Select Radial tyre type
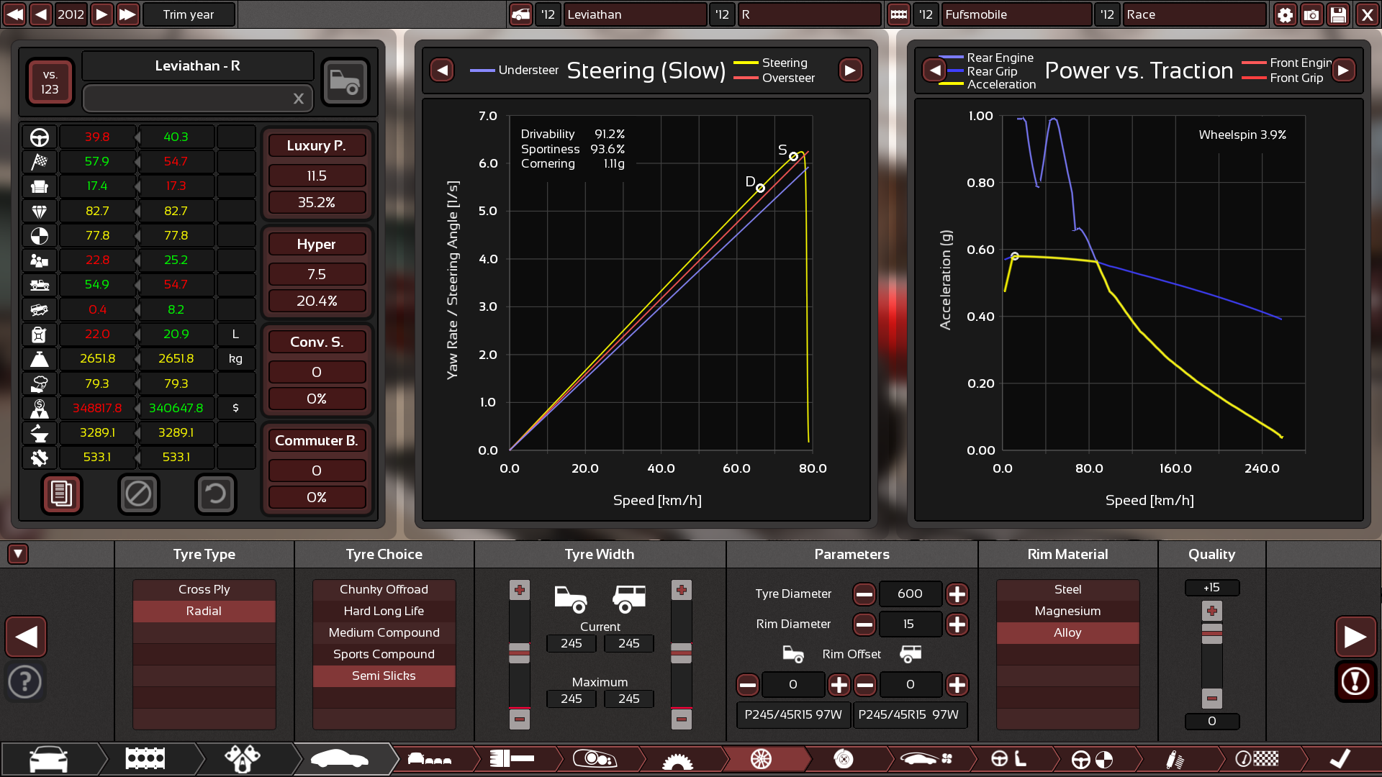 point(204,611)
